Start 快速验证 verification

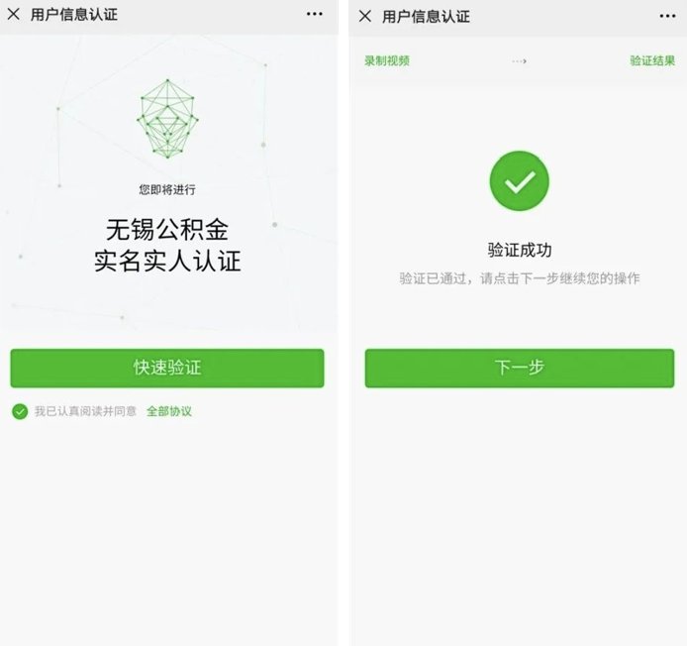(x=167, y=368)
